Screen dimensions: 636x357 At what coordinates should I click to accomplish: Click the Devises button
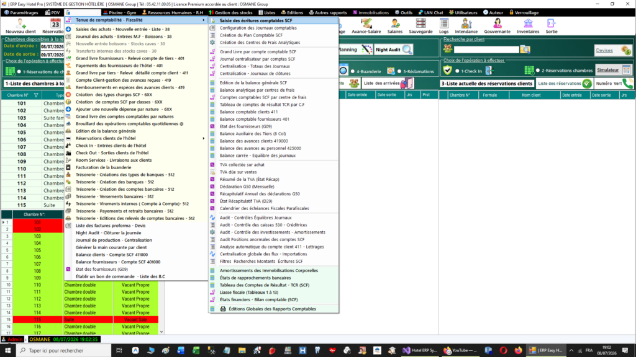[613, 50]
